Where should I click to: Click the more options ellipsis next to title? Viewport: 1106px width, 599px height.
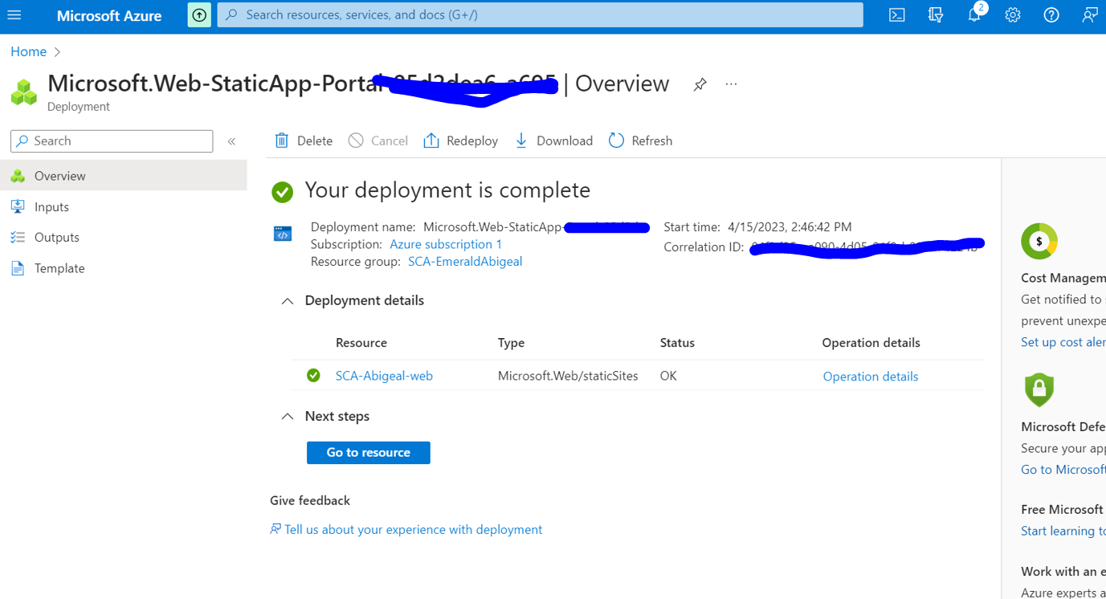click(731, 84)
